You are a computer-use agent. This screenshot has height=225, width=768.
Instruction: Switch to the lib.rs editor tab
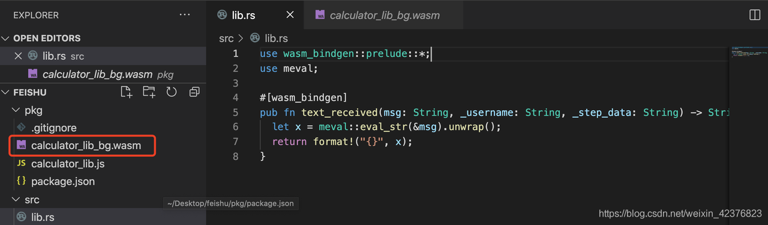(x=255, y=15)
